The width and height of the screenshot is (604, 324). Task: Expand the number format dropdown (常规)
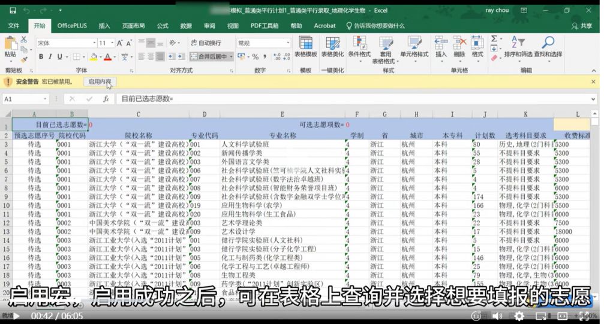(x=287, y=43)
